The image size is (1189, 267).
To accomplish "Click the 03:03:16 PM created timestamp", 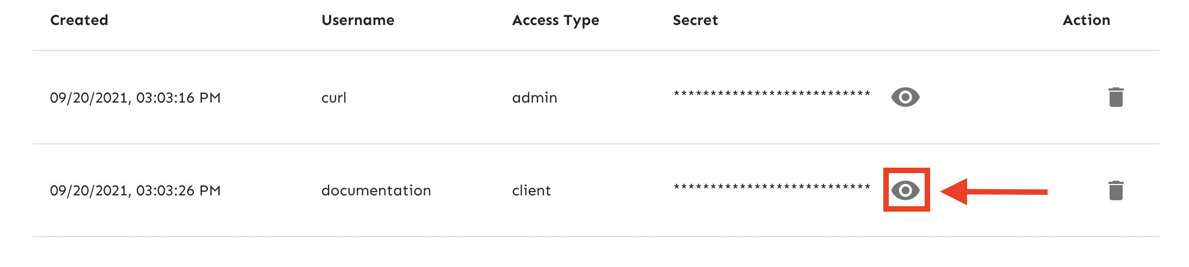I will [x=178, y=98].
